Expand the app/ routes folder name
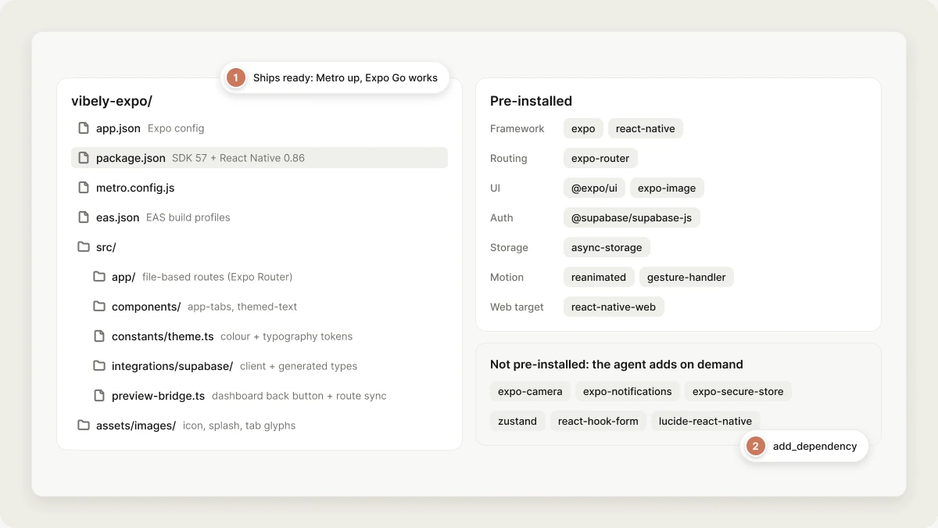The image size is (938, 528). 124,277
